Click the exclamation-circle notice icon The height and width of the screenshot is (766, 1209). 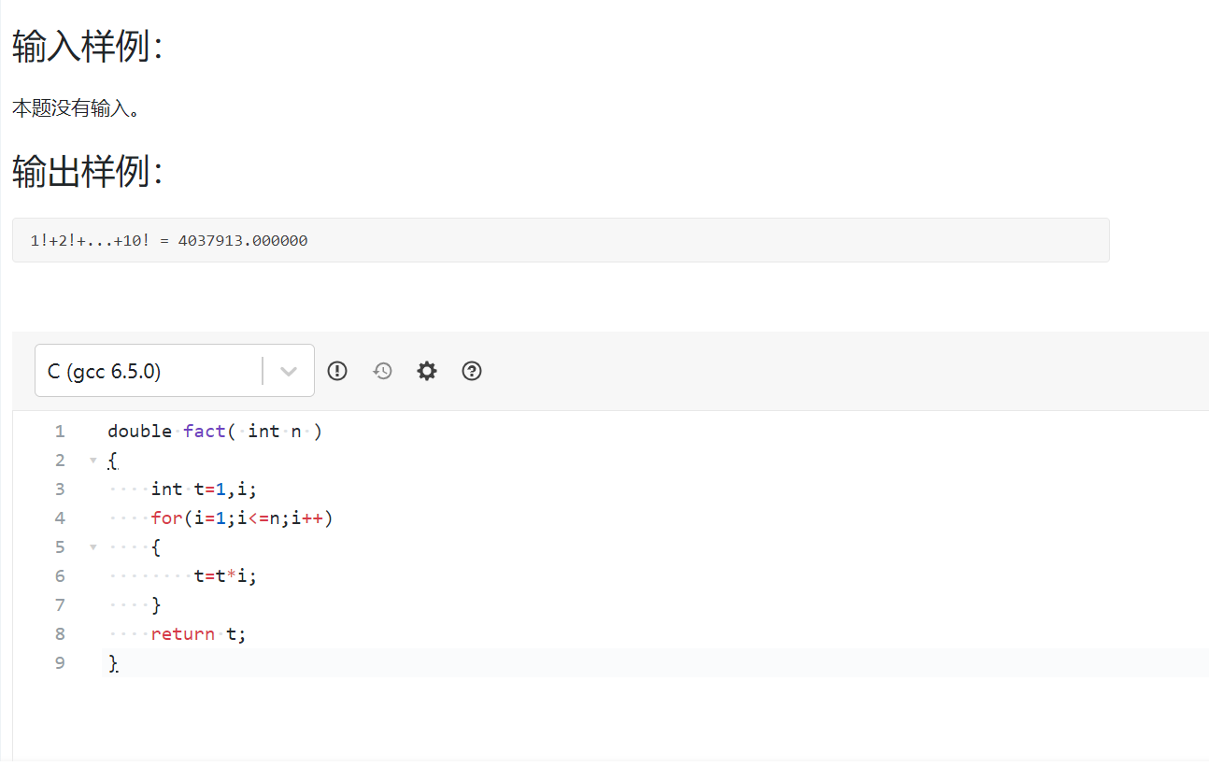coord(337,371)
